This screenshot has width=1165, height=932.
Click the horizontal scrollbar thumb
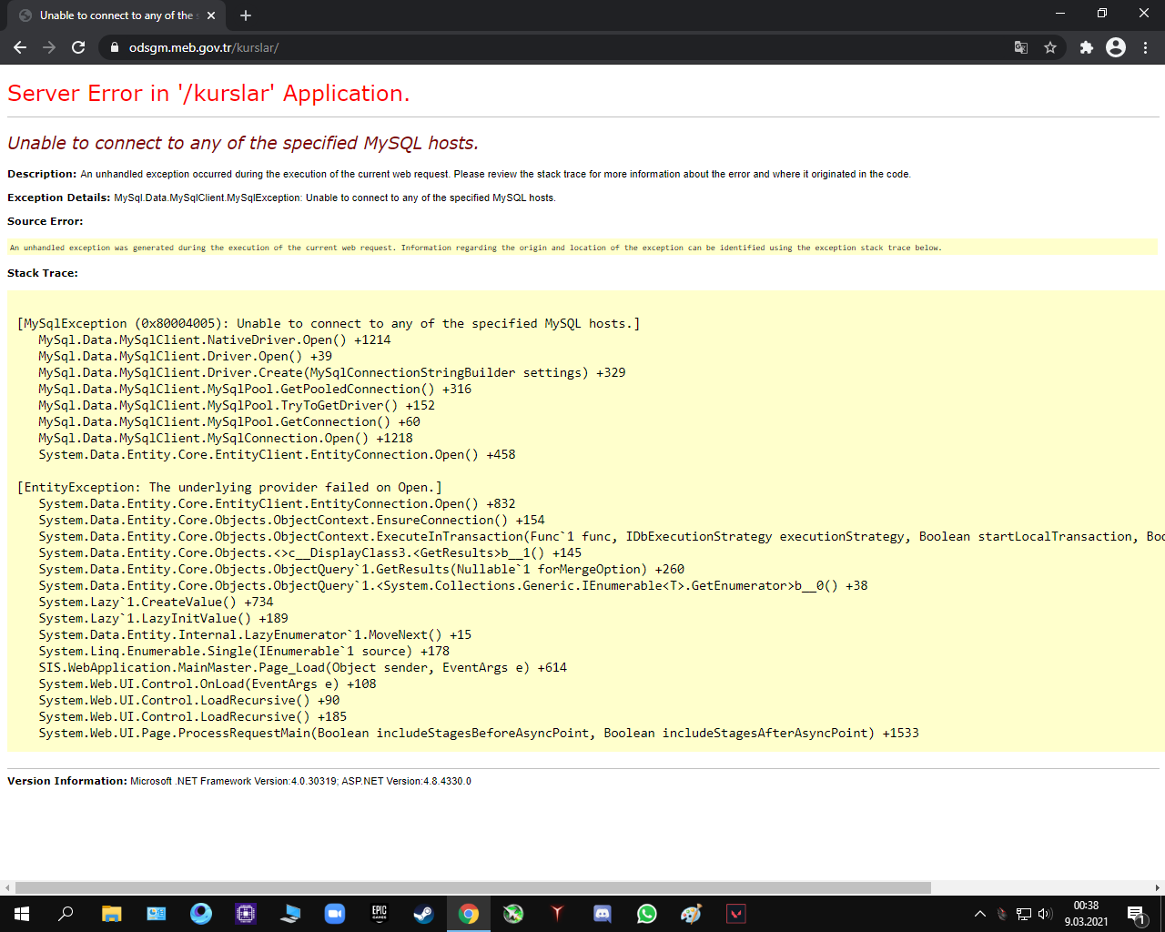(x=473, y=887)
